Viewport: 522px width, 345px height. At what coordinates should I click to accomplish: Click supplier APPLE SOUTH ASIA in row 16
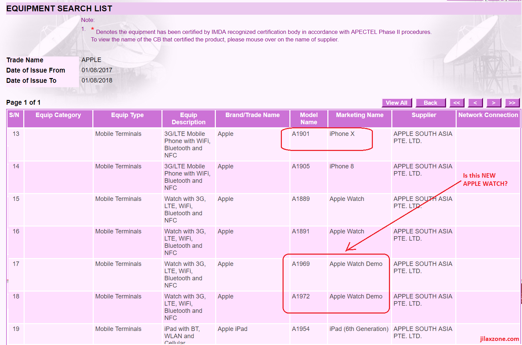423,235
